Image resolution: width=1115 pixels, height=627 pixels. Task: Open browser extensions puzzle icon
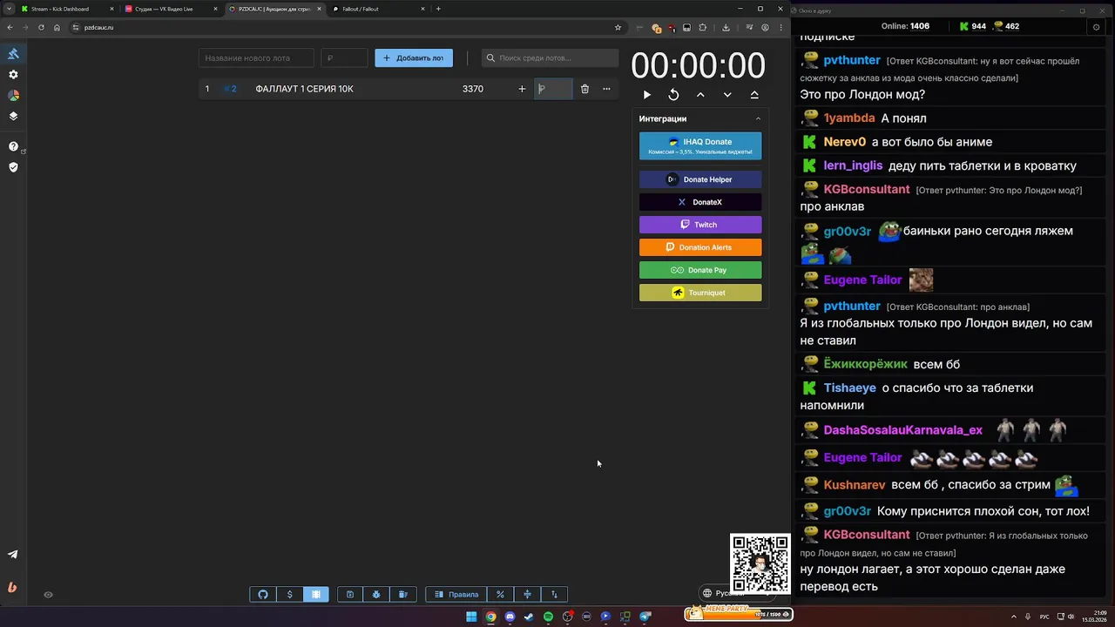tap(703, 27)
